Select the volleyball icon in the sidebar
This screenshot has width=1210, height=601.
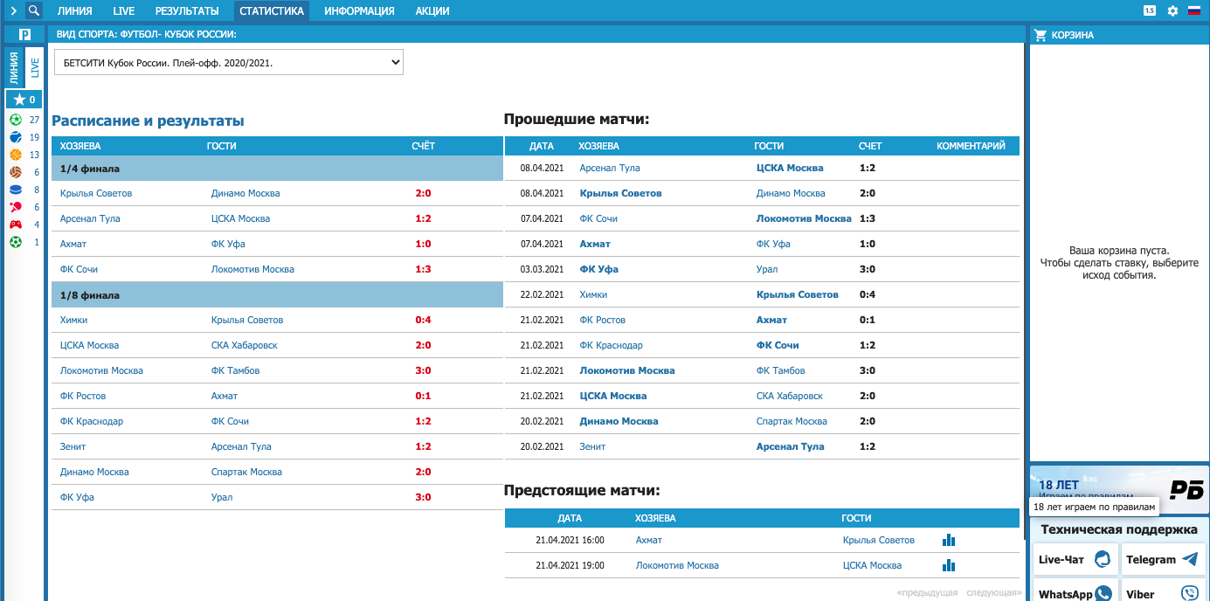click(x=16, y=172)
